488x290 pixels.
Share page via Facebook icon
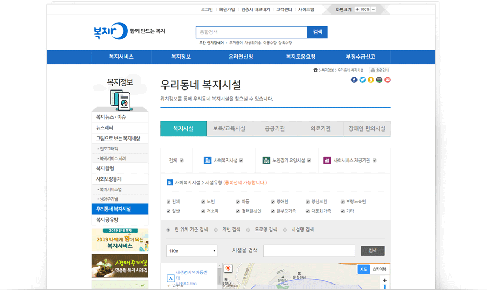click(354, 80)
